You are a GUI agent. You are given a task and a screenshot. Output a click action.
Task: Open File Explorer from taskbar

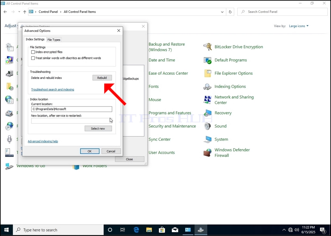pyautogui.click(x=149, y=230)
